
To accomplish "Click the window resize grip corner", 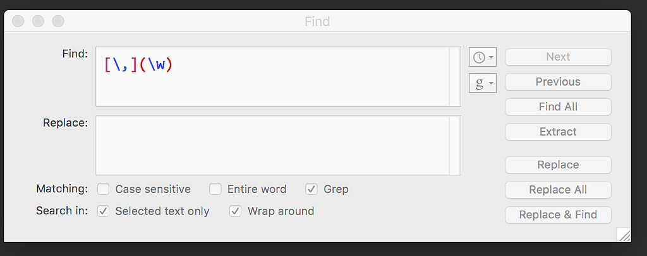I will (624, 235).
